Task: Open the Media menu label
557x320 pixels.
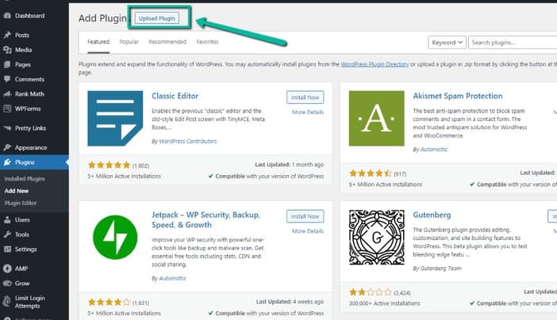Action: click(x=24, y=50)
